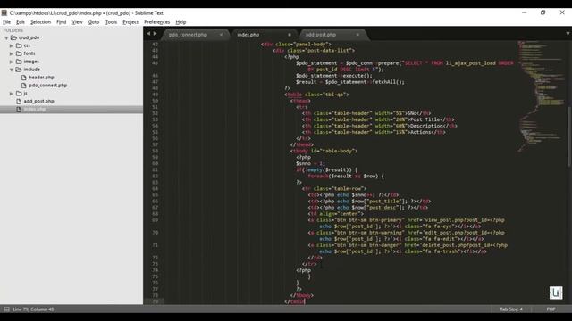Expand the fonts folder

point(12,53)
